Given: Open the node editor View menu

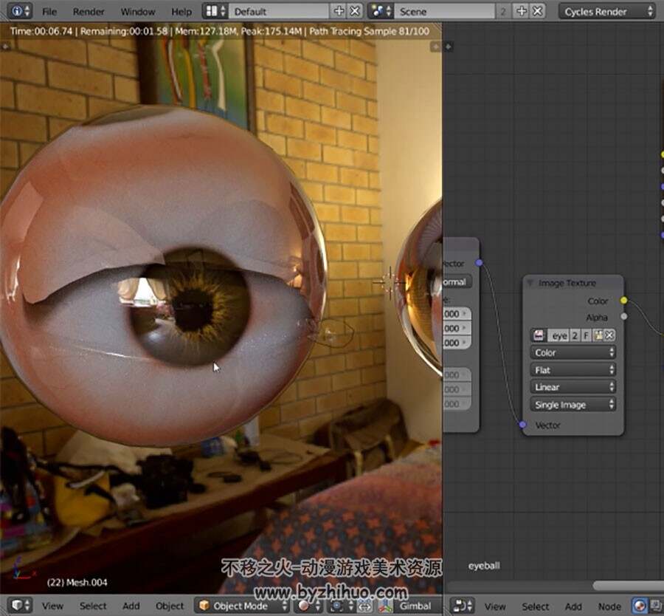Looking at the screenshot, I should coord(494,606).
